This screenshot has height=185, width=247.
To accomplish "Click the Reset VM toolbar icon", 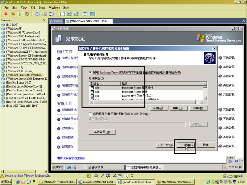I will [27, 14].
